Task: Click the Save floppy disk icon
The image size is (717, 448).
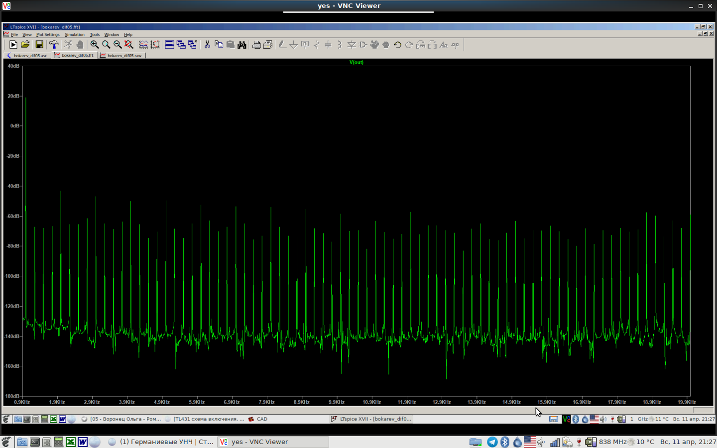Action: coord(39,45)
